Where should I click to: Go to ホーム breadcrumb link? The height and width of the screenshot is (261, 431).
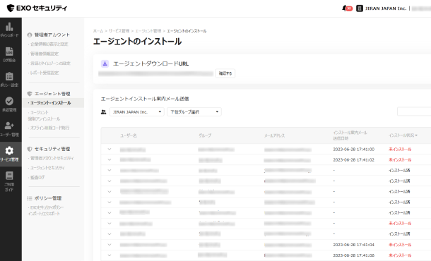(x=98, y=31)
